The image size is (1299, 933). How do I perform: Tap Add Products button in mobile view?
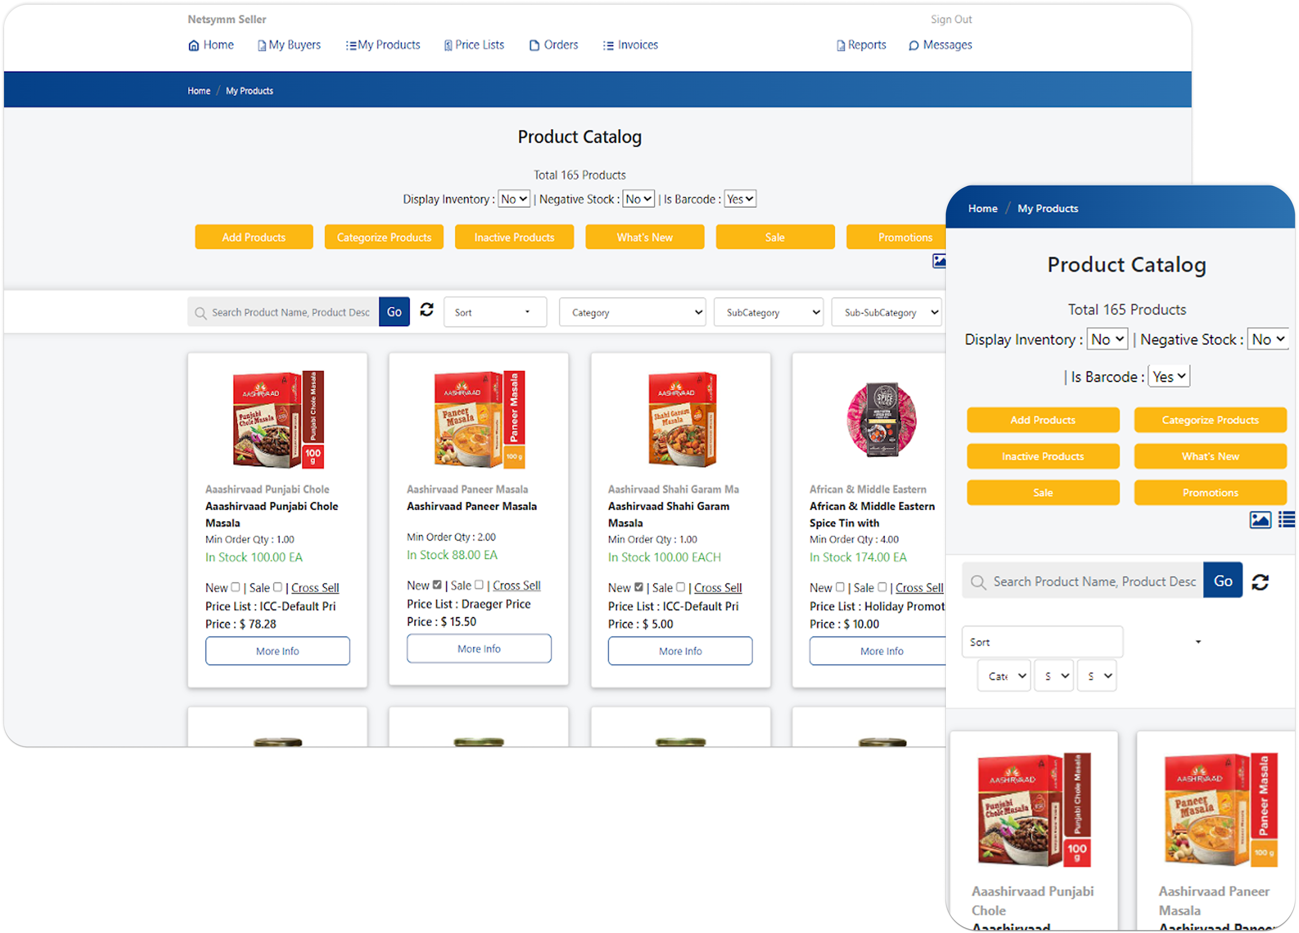[1043, 420]
